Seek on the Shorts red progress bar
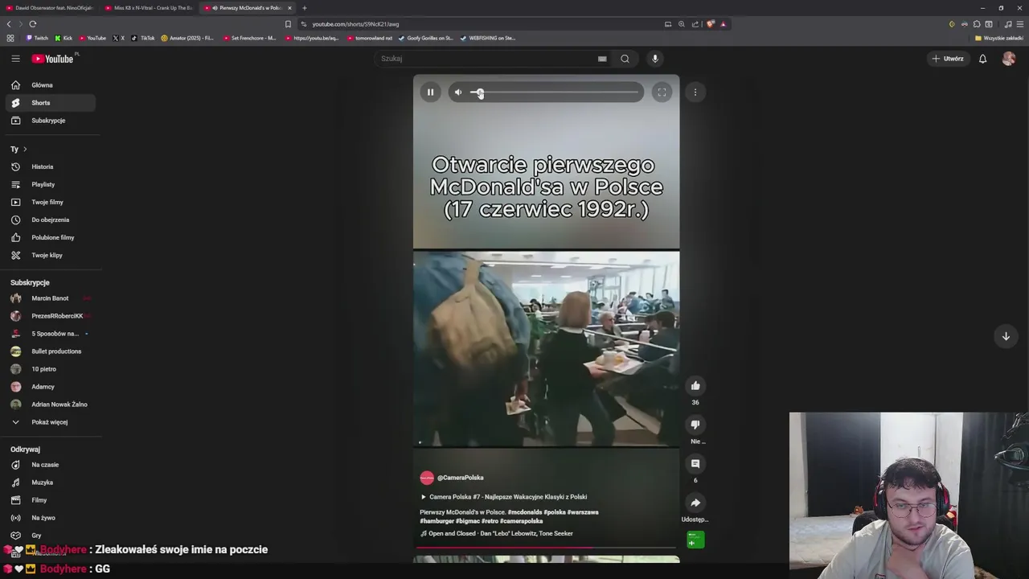The image size is (1029, 579). click(x=546, y=548)
